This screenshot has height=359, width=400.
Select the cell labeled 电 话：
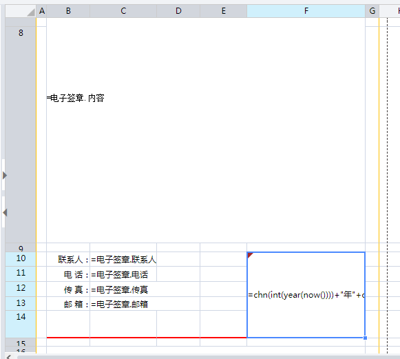68,274
